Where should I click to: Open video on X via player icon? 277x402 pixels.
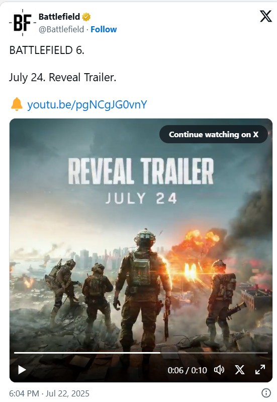pyautogui.click(x=240, y=370)
